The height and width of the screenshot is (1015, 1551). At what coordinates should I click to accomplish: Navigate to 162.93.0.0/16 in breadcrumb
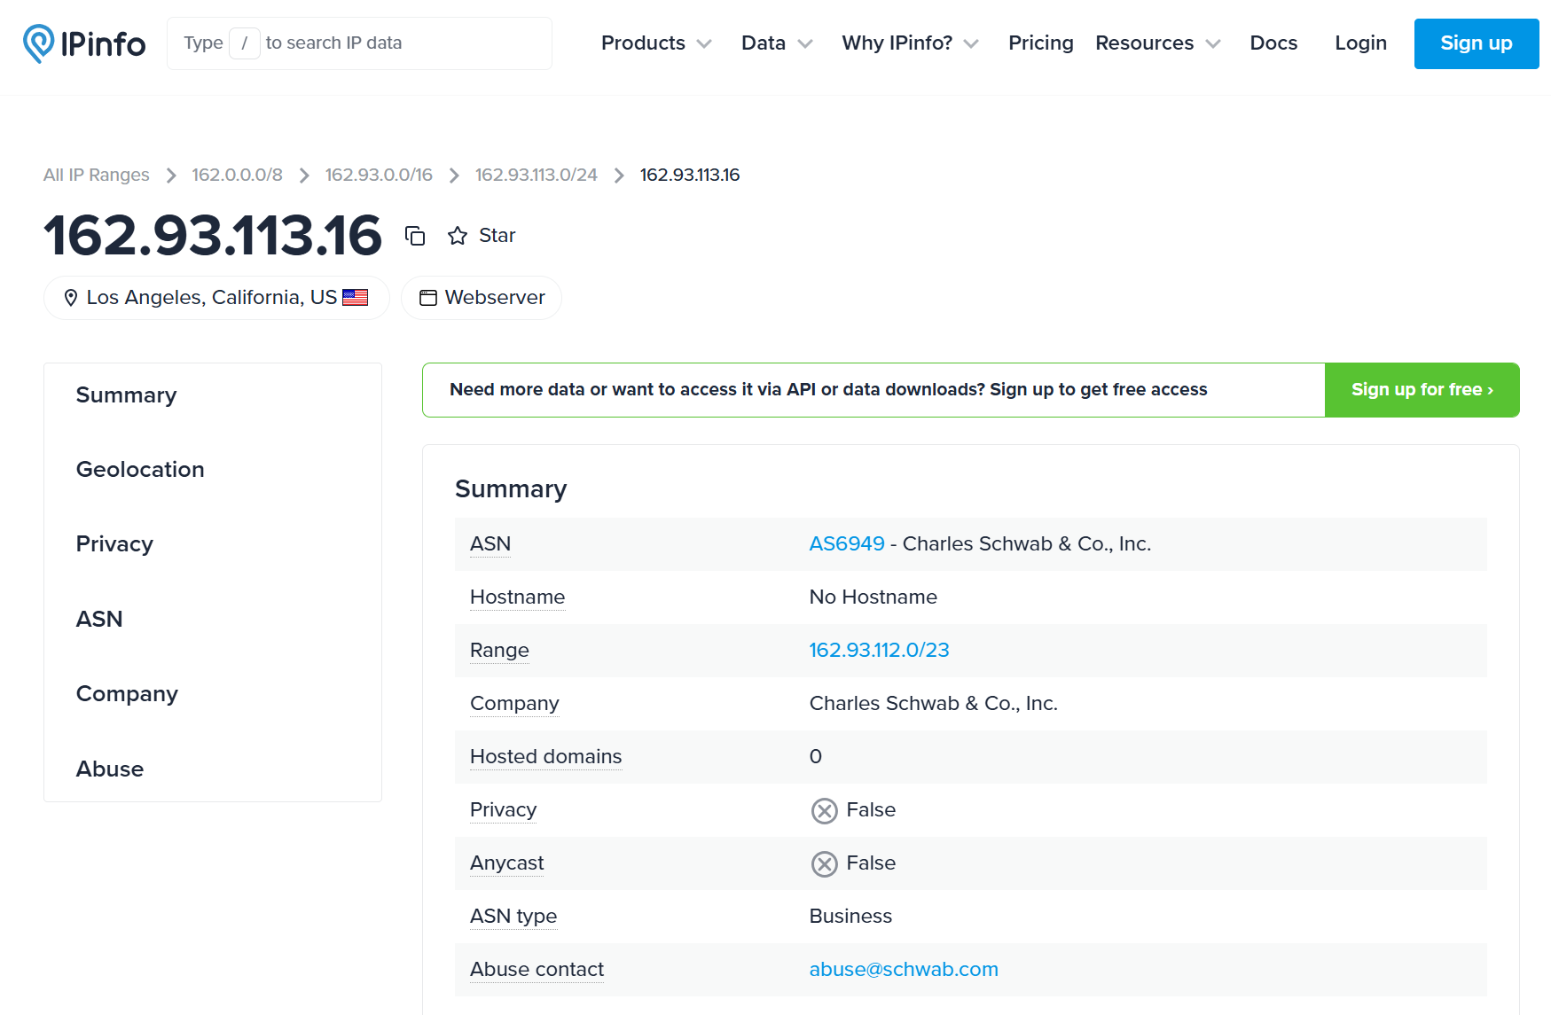coord(379,176)
